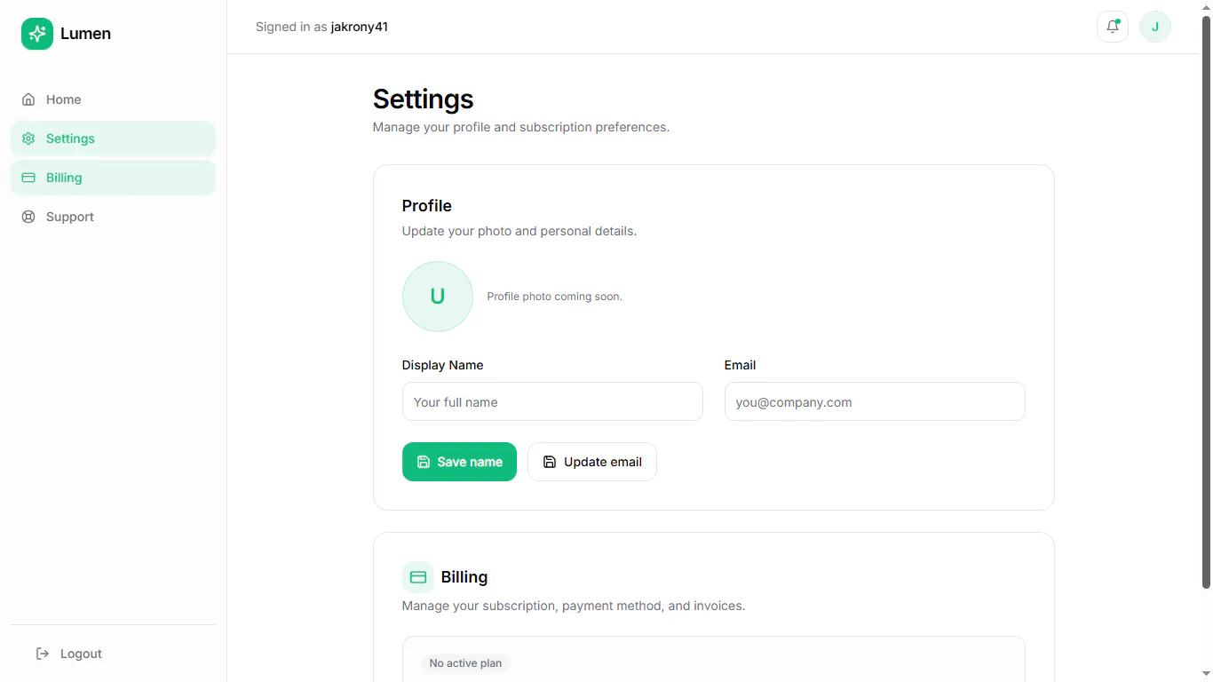The height and width of the screenshot is (682, 1213).
Task: Click the Settings page heading
Action: (424, 99)
